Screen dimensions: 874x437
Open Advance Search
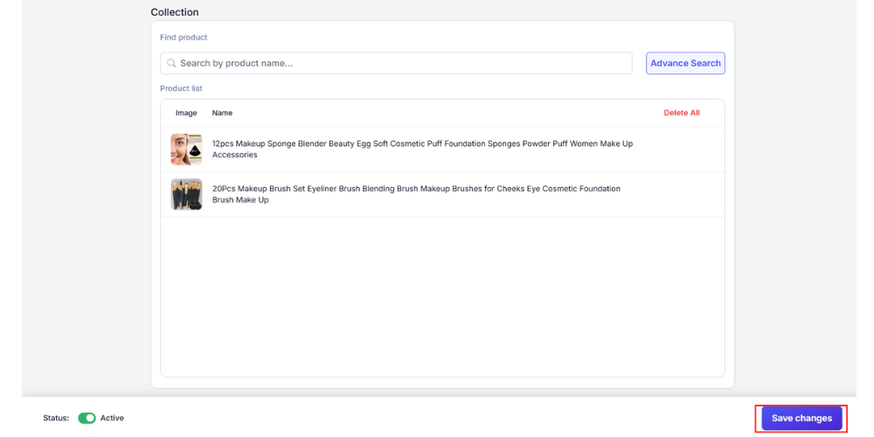[685, 63]
